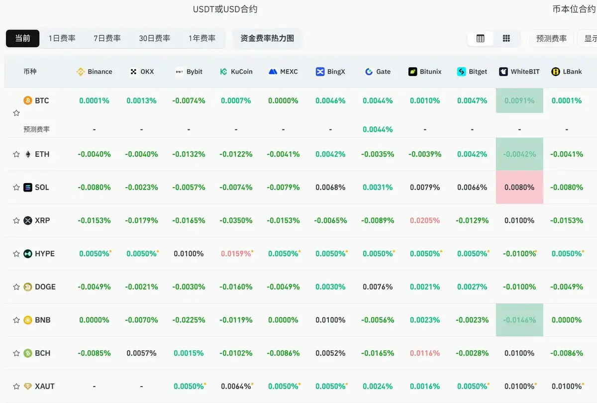Viewport: 597px width, 403px height.
Task: Click the Gate exchange logo
Action: pos(369,72)
